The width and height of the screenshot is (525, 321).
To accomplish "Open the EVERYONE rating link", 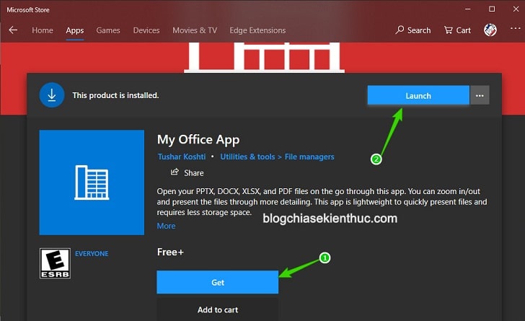I will pyautogui.click(x=92, y=254).
